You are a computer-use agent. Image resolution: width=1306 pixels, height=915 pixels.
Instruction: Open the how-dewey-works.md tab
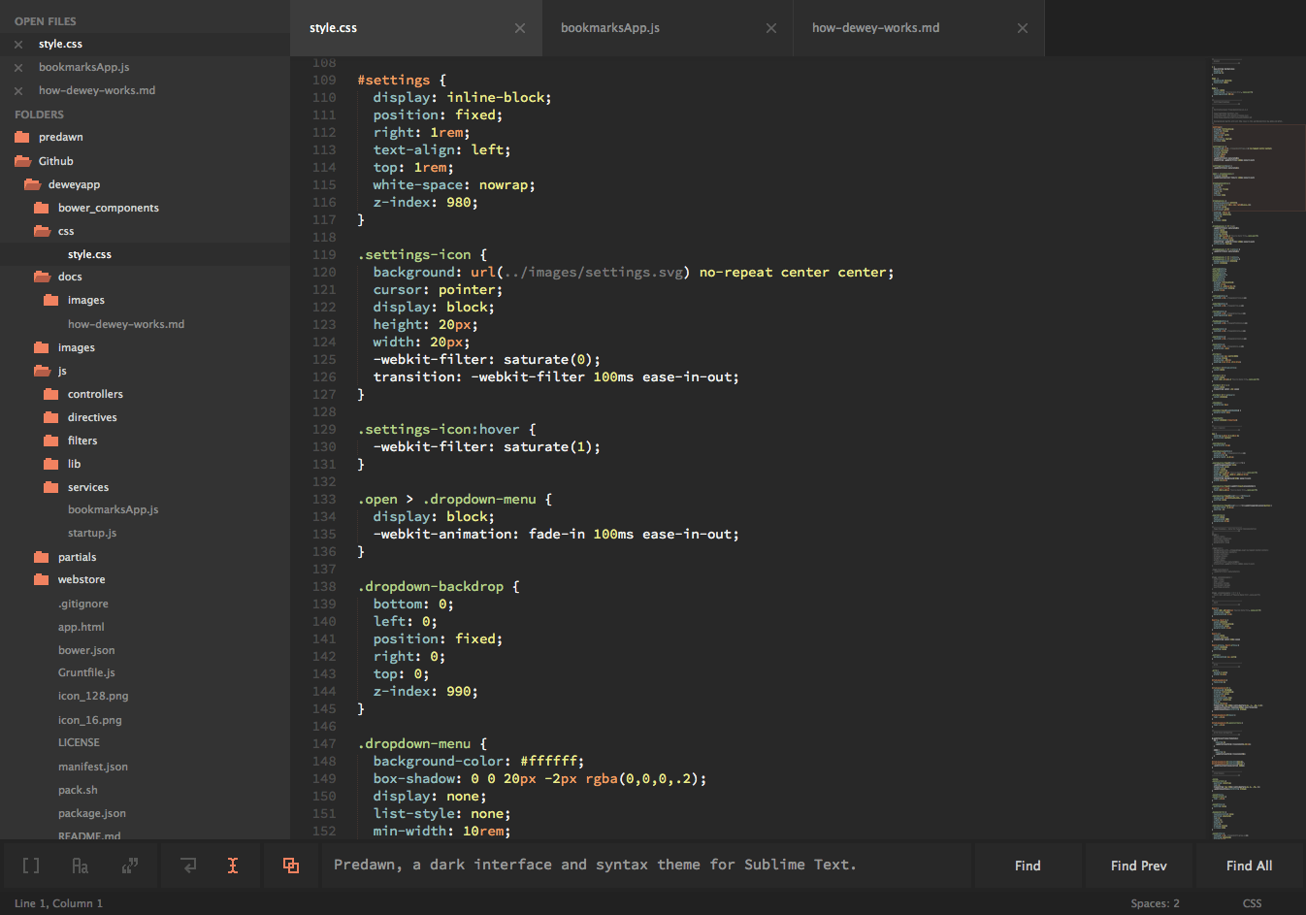(x=875, y=28)
